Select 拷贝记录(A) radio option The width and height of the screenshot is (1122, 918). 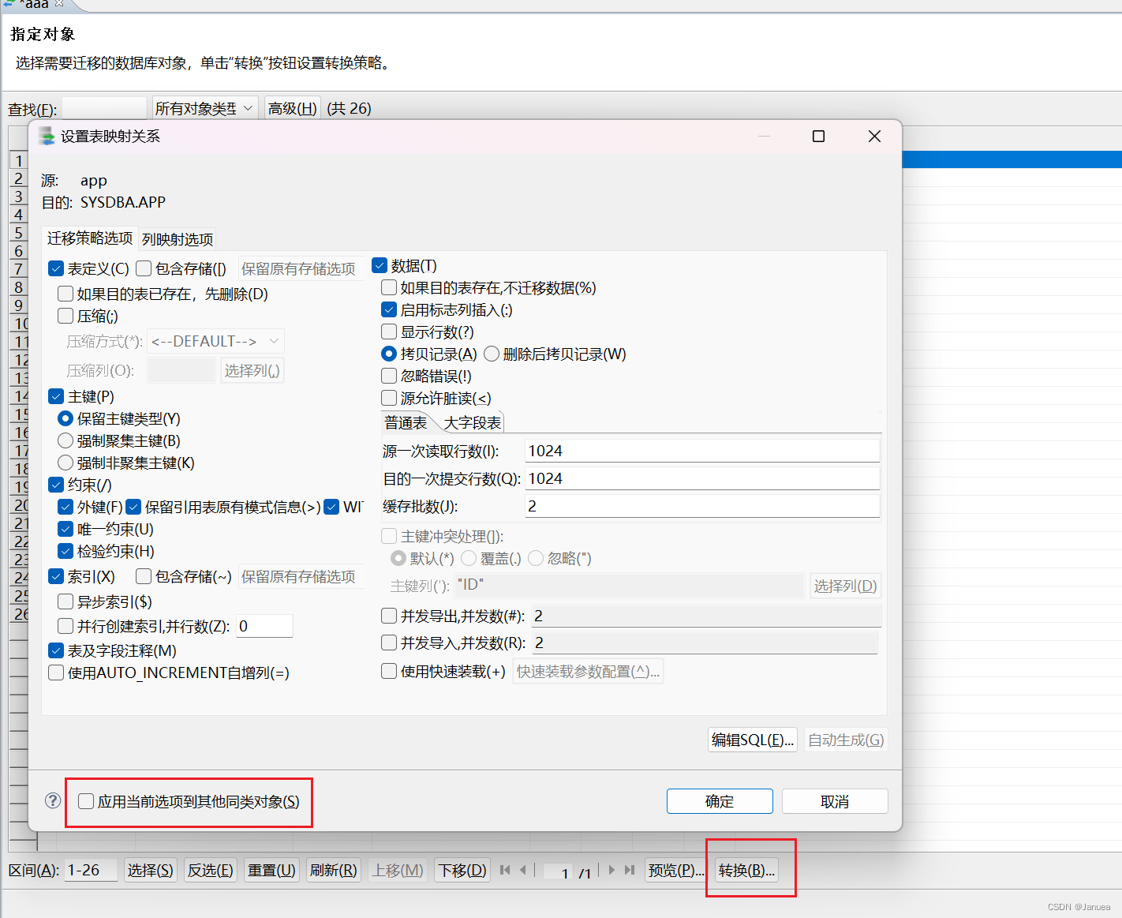[x=389, y=354]
